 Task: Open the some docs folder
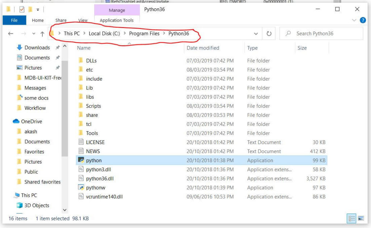(x=36, y=98)
